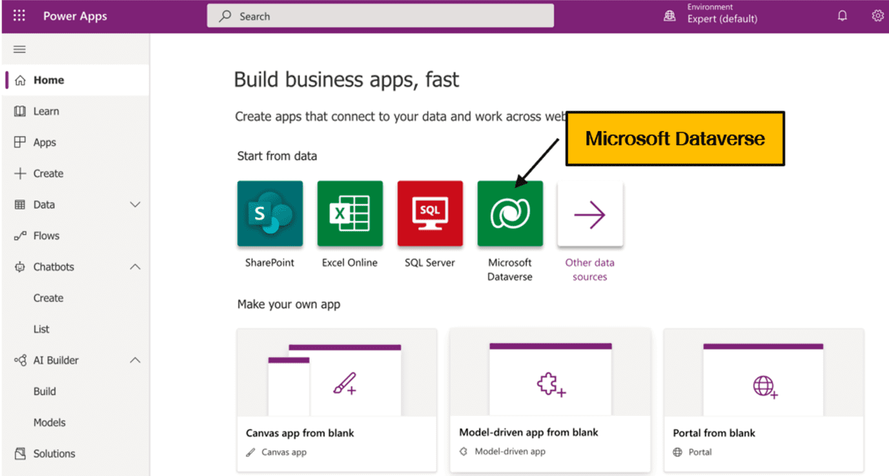Screen dimensions: 889x476
Task: Click inside the Search field
Action: [x=380, y=15]
